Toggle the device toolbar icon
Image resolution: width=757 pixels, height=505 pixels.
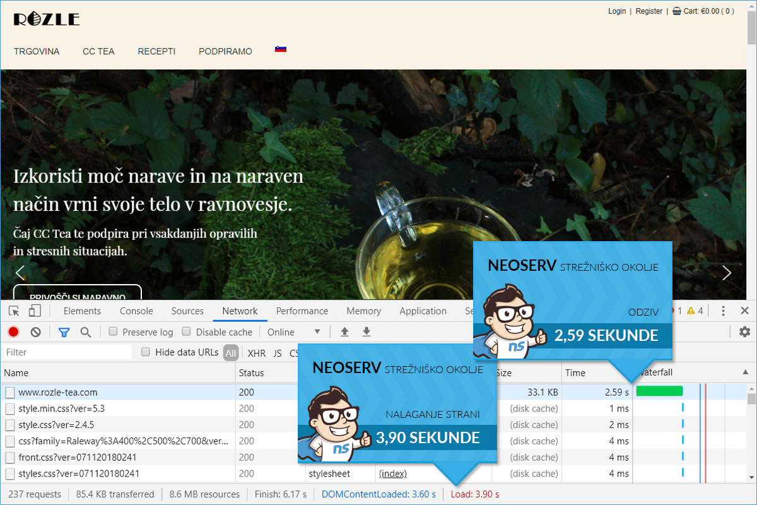(x=35, y=311)
